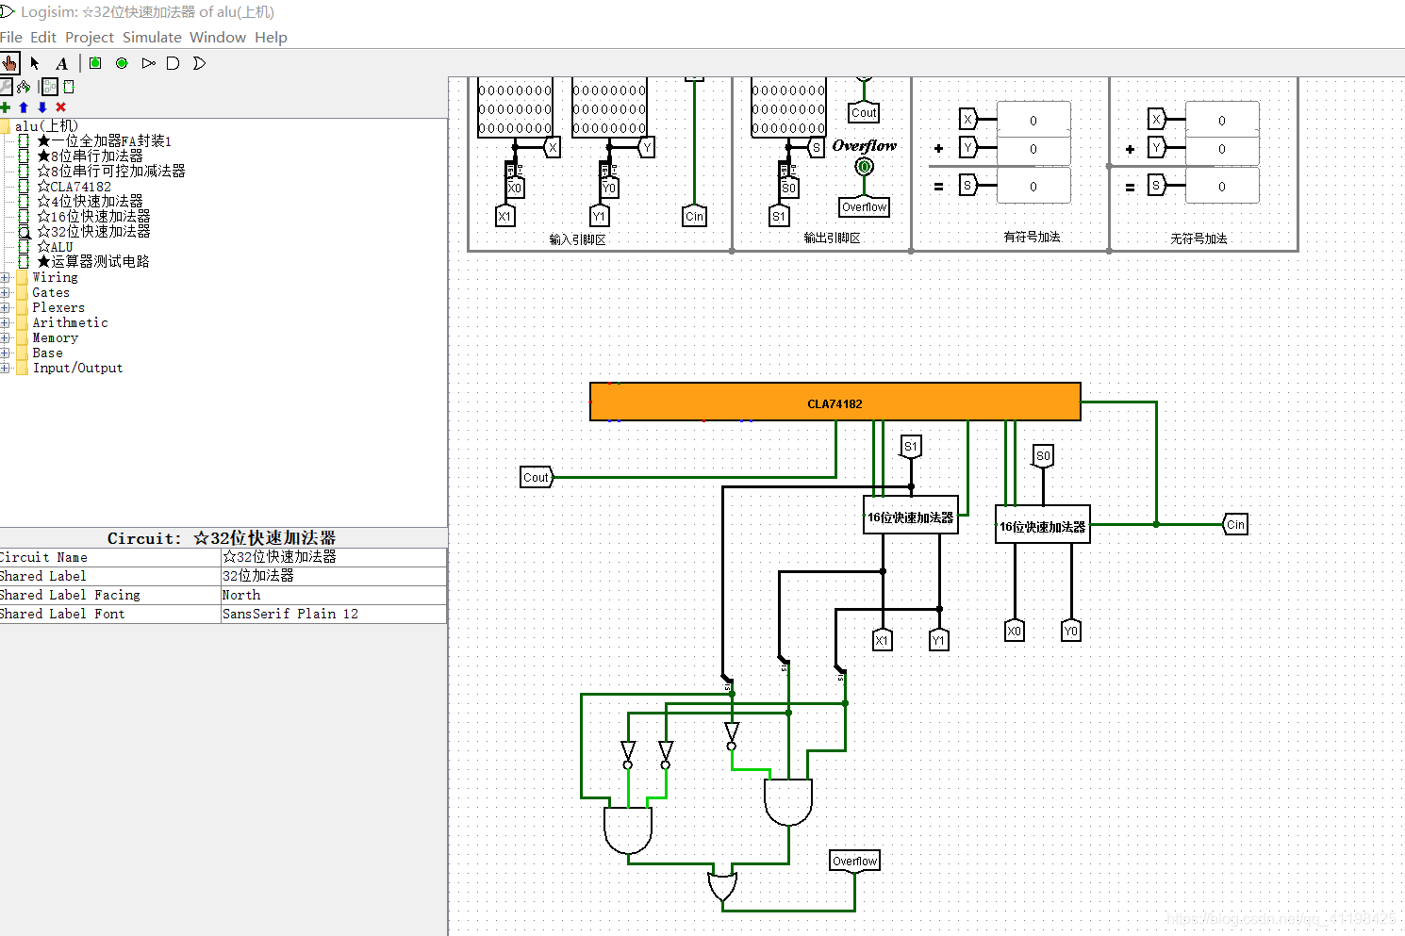Viewport: 1405px width, 936px height.
Task: Select the ☆8位串行可控加减法器 circuit
Action: 111,172
